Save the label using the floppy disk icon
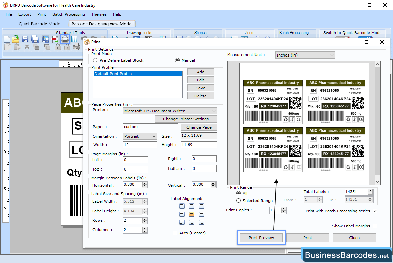Viewport: 393px width, 263px height. [25, 39]
